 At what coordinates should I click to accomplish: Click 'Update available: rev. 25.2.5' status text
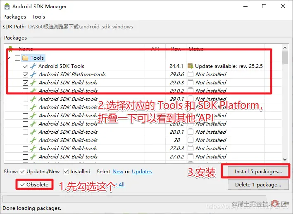pos(229,66)
